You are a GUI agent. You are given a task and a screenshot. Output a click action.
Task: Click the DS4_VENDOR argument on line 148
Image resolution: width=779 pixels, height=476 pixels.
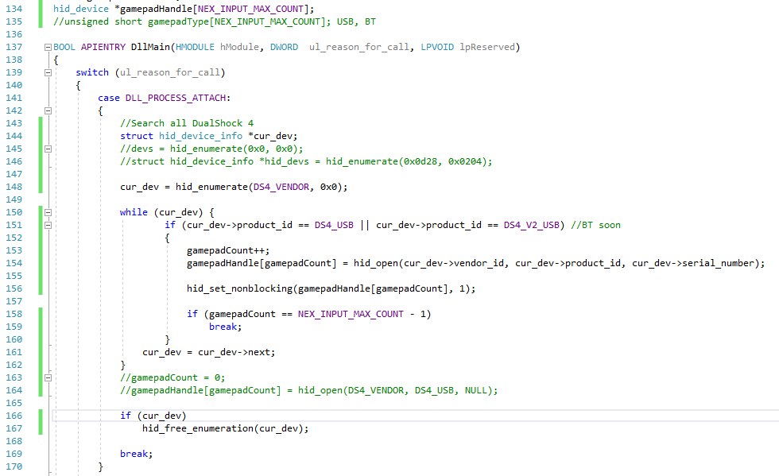tap(281, 187)
